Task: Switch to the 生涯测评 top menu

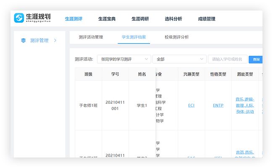Action: pos(73,19)
